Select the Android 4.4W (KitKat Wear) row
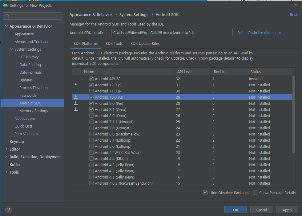The height and width of the screenshot is (216, 302). tap(182, 152)
